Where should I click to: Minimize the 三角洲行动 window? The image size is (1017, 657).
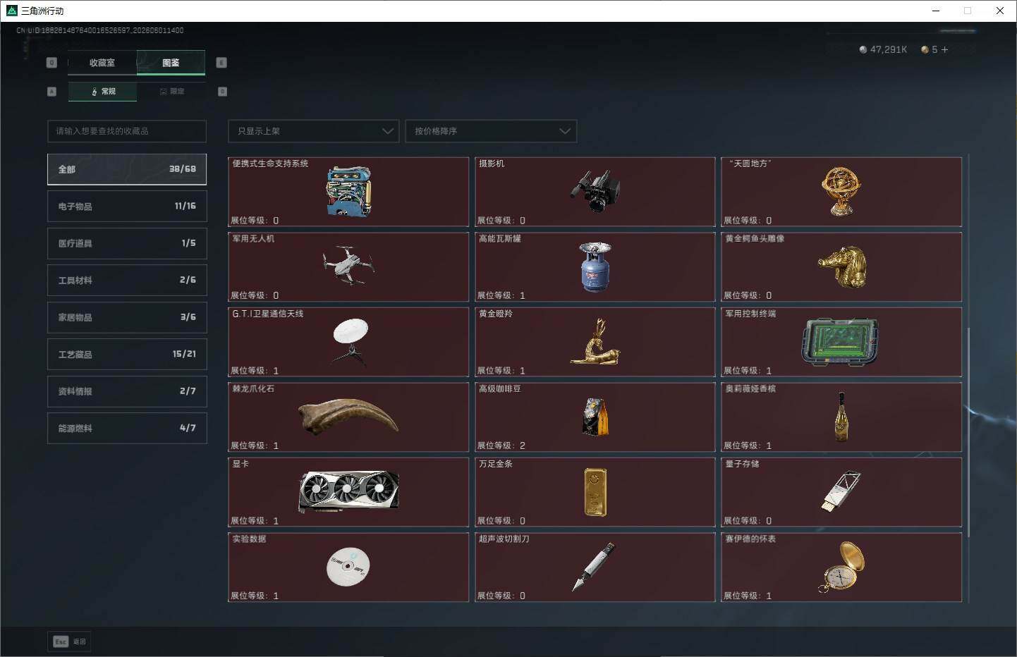pos(936,11)
